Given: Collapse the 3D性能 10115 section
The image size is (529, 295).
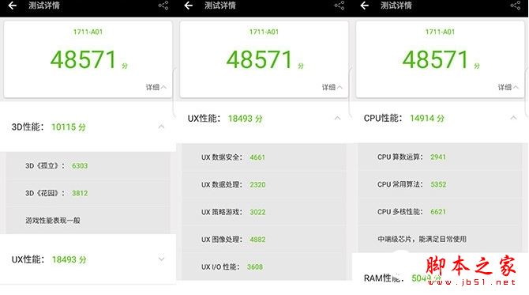Looking at the screenshot, I should (161, 127).
